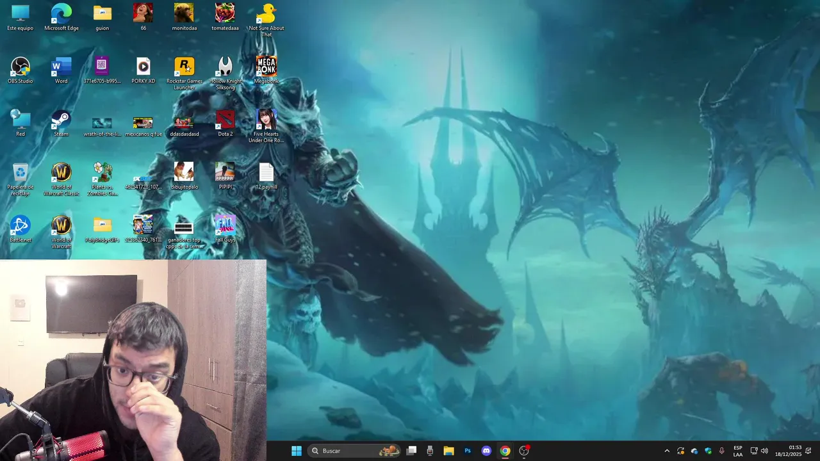Select the dibujitopalo image file
The width and height of the screenshot is (820, 461).
coord(184,176)
